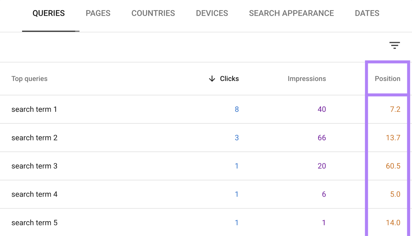Image resolution: width=412 pixels, height=236 pixels.
Task: Click the clicks value 8 for search term 1
Action: 237,109
